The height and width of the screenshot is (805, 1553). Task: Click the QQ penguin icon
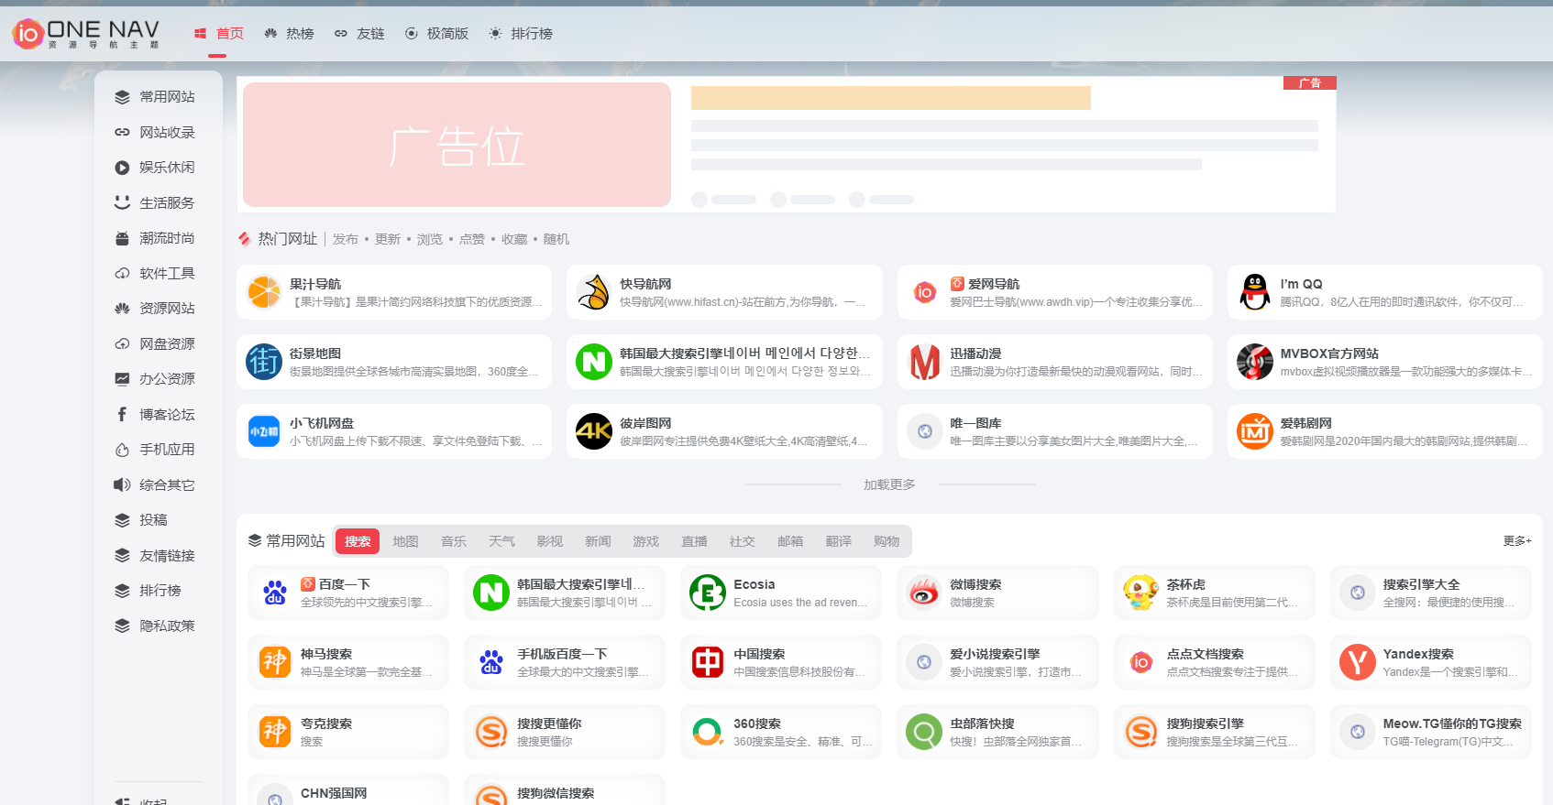coord(1254,292)
